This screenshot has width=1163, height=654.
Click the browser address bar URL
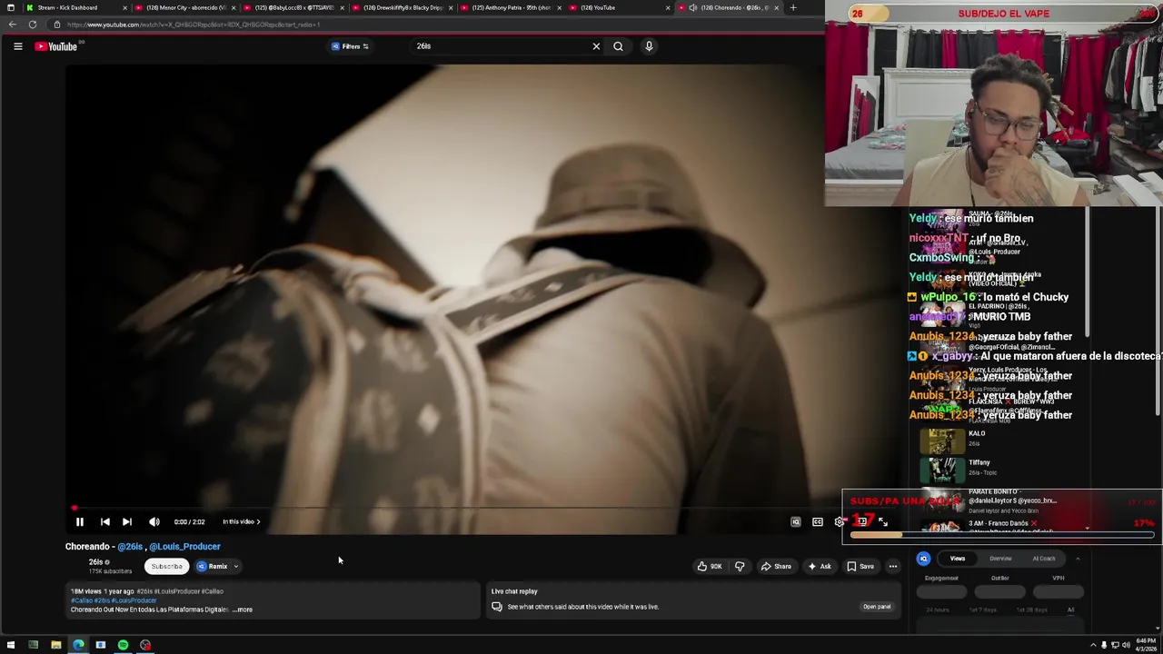pos(193,25)
